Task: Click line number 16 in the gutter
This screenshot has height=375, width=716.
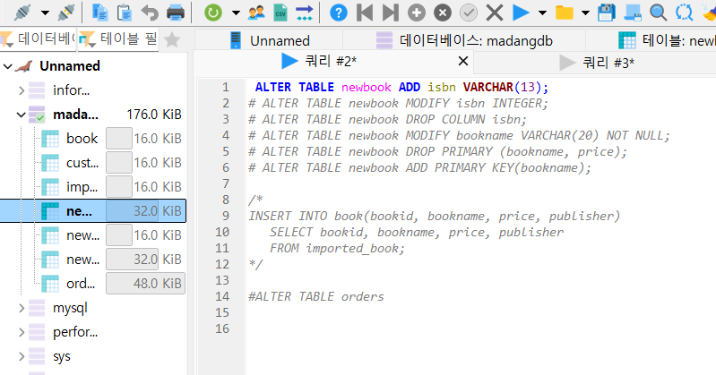Action: [x=222, y=328]
